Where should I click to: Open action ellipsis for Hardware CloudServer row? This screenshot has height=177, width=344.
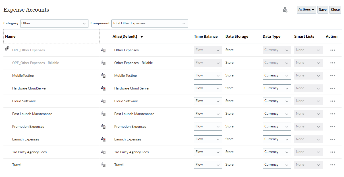(x=333, y=88)
